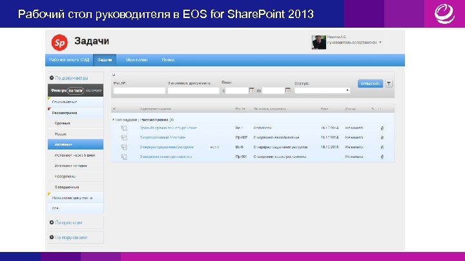Select the Все filter item
This screenshot has height=261, width=465.
76,208
